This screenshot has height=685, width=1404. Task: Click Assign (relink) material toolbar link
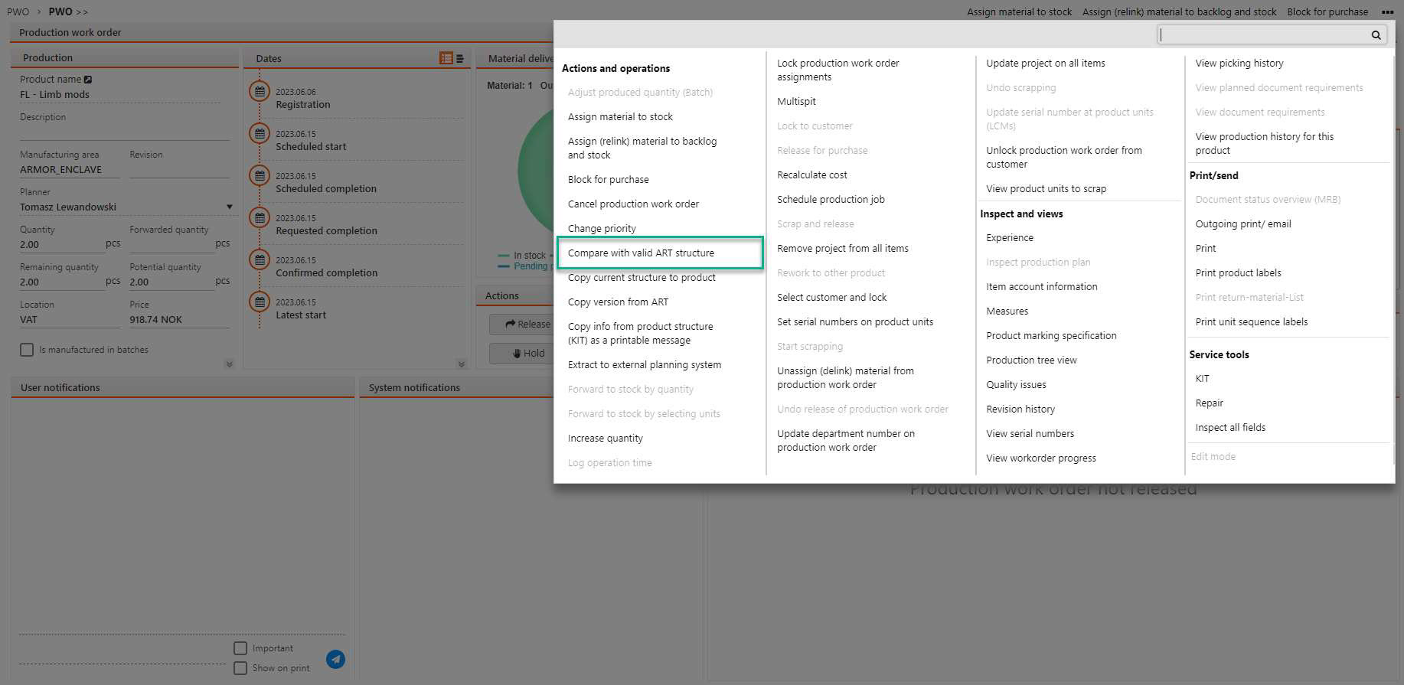1179,12
